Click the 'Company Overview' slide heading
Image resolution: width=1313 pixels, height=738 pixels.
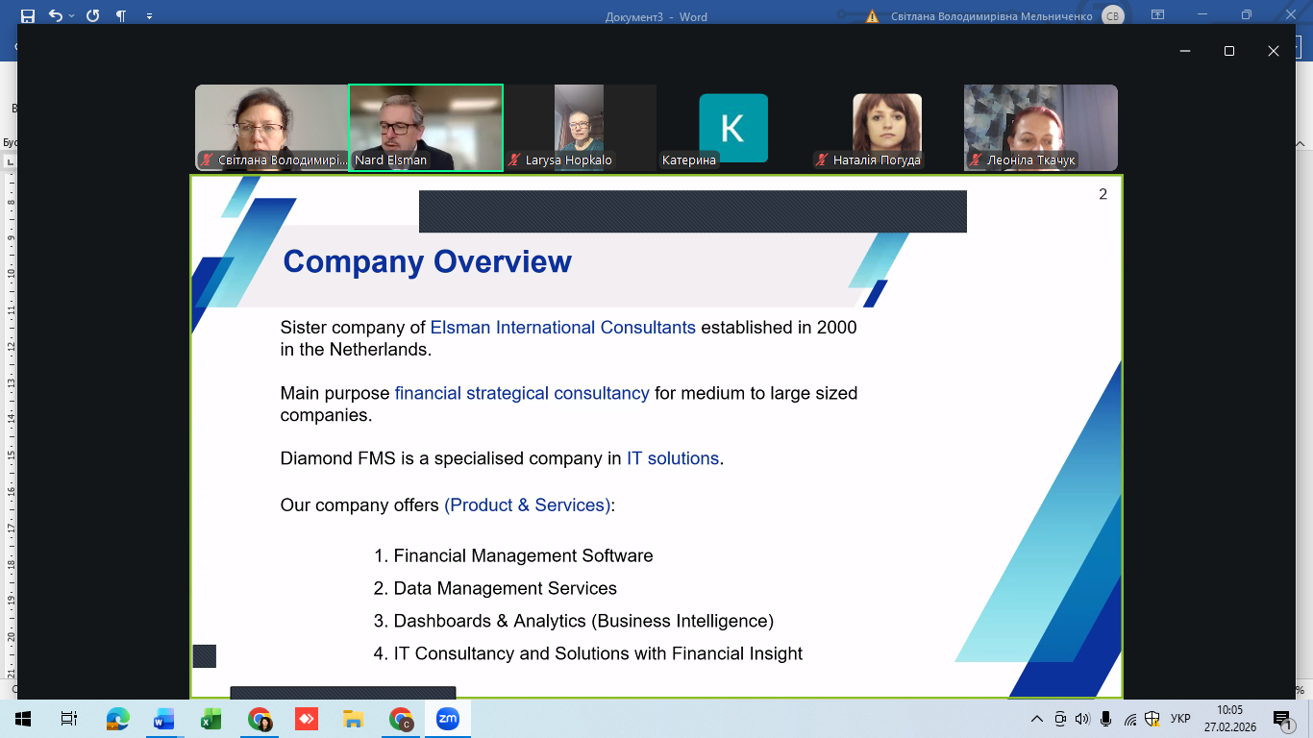click(428, 261)
